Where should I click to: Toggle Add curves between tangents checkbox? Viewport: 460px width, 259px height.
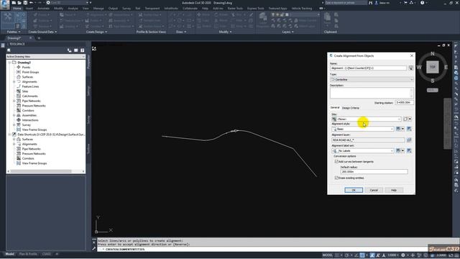(336, 161)
